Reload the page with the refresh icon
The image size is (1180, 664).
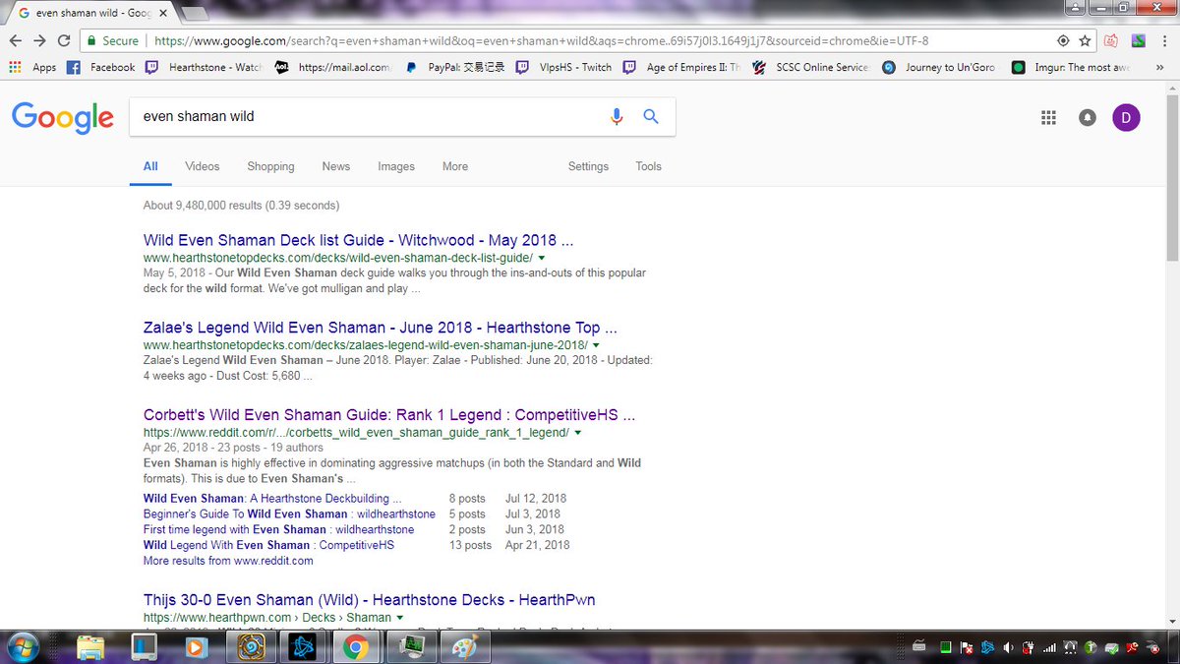click(64, 41)
